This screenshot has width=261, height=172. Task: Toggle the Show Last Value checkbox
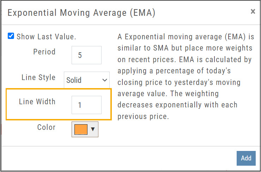11,36
